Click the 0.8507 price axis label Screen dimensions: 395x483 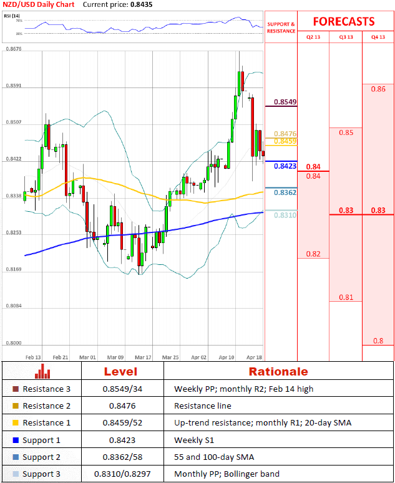14,122
